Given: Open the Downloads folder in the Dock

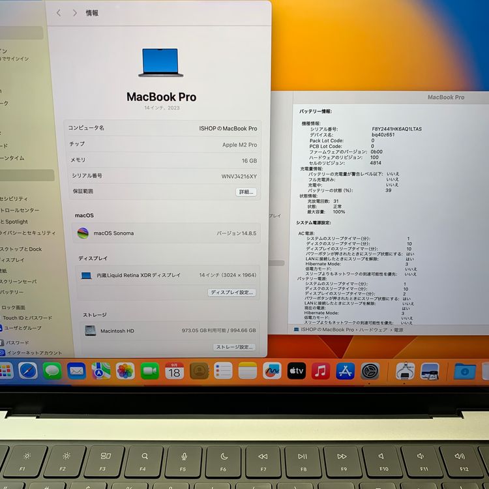Looking at the screenshot, I should tap(465, 372).
